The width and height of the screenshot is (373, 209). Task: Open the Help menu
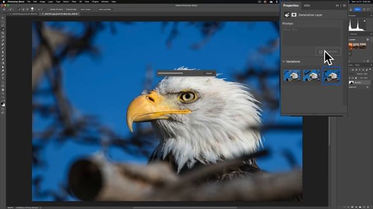[114, 2]
